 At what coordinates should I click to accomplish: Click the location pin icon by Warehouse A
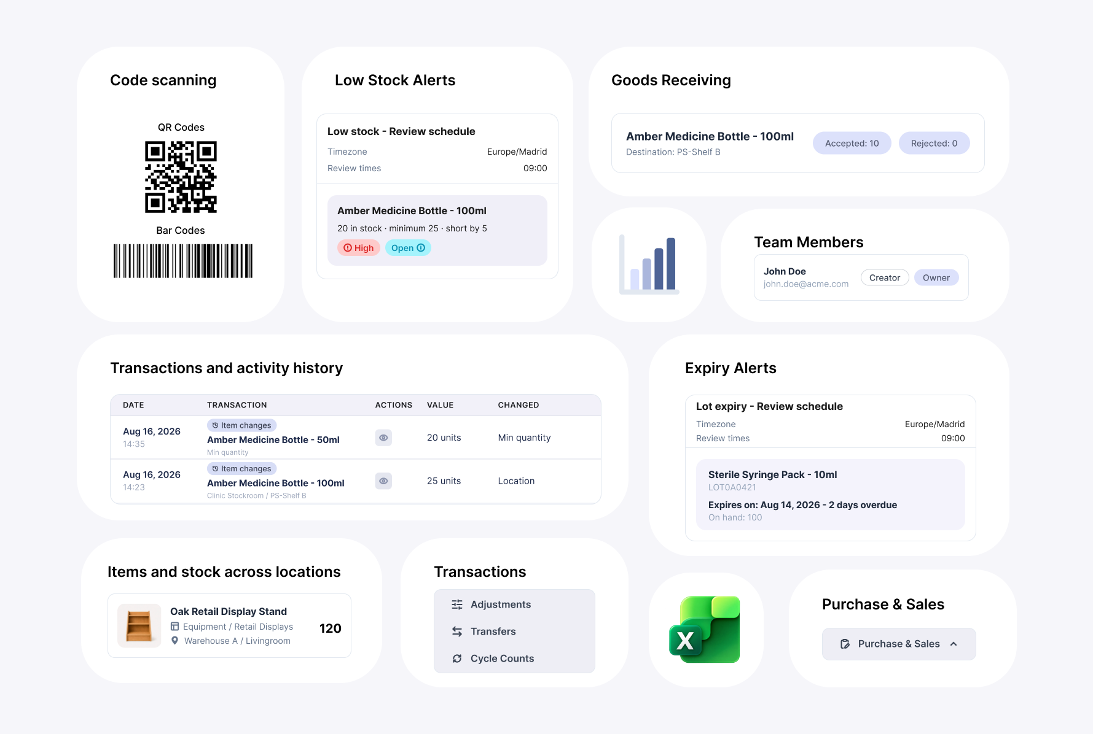[174, 641]
